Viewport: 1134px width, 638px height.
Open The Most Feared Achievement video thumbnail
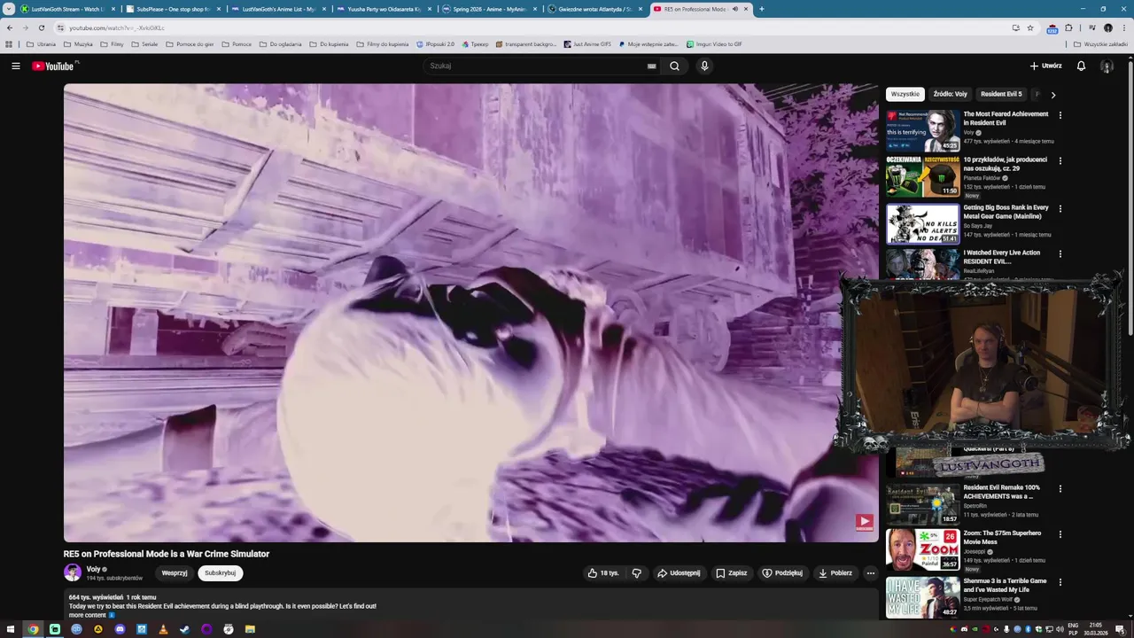923,130
